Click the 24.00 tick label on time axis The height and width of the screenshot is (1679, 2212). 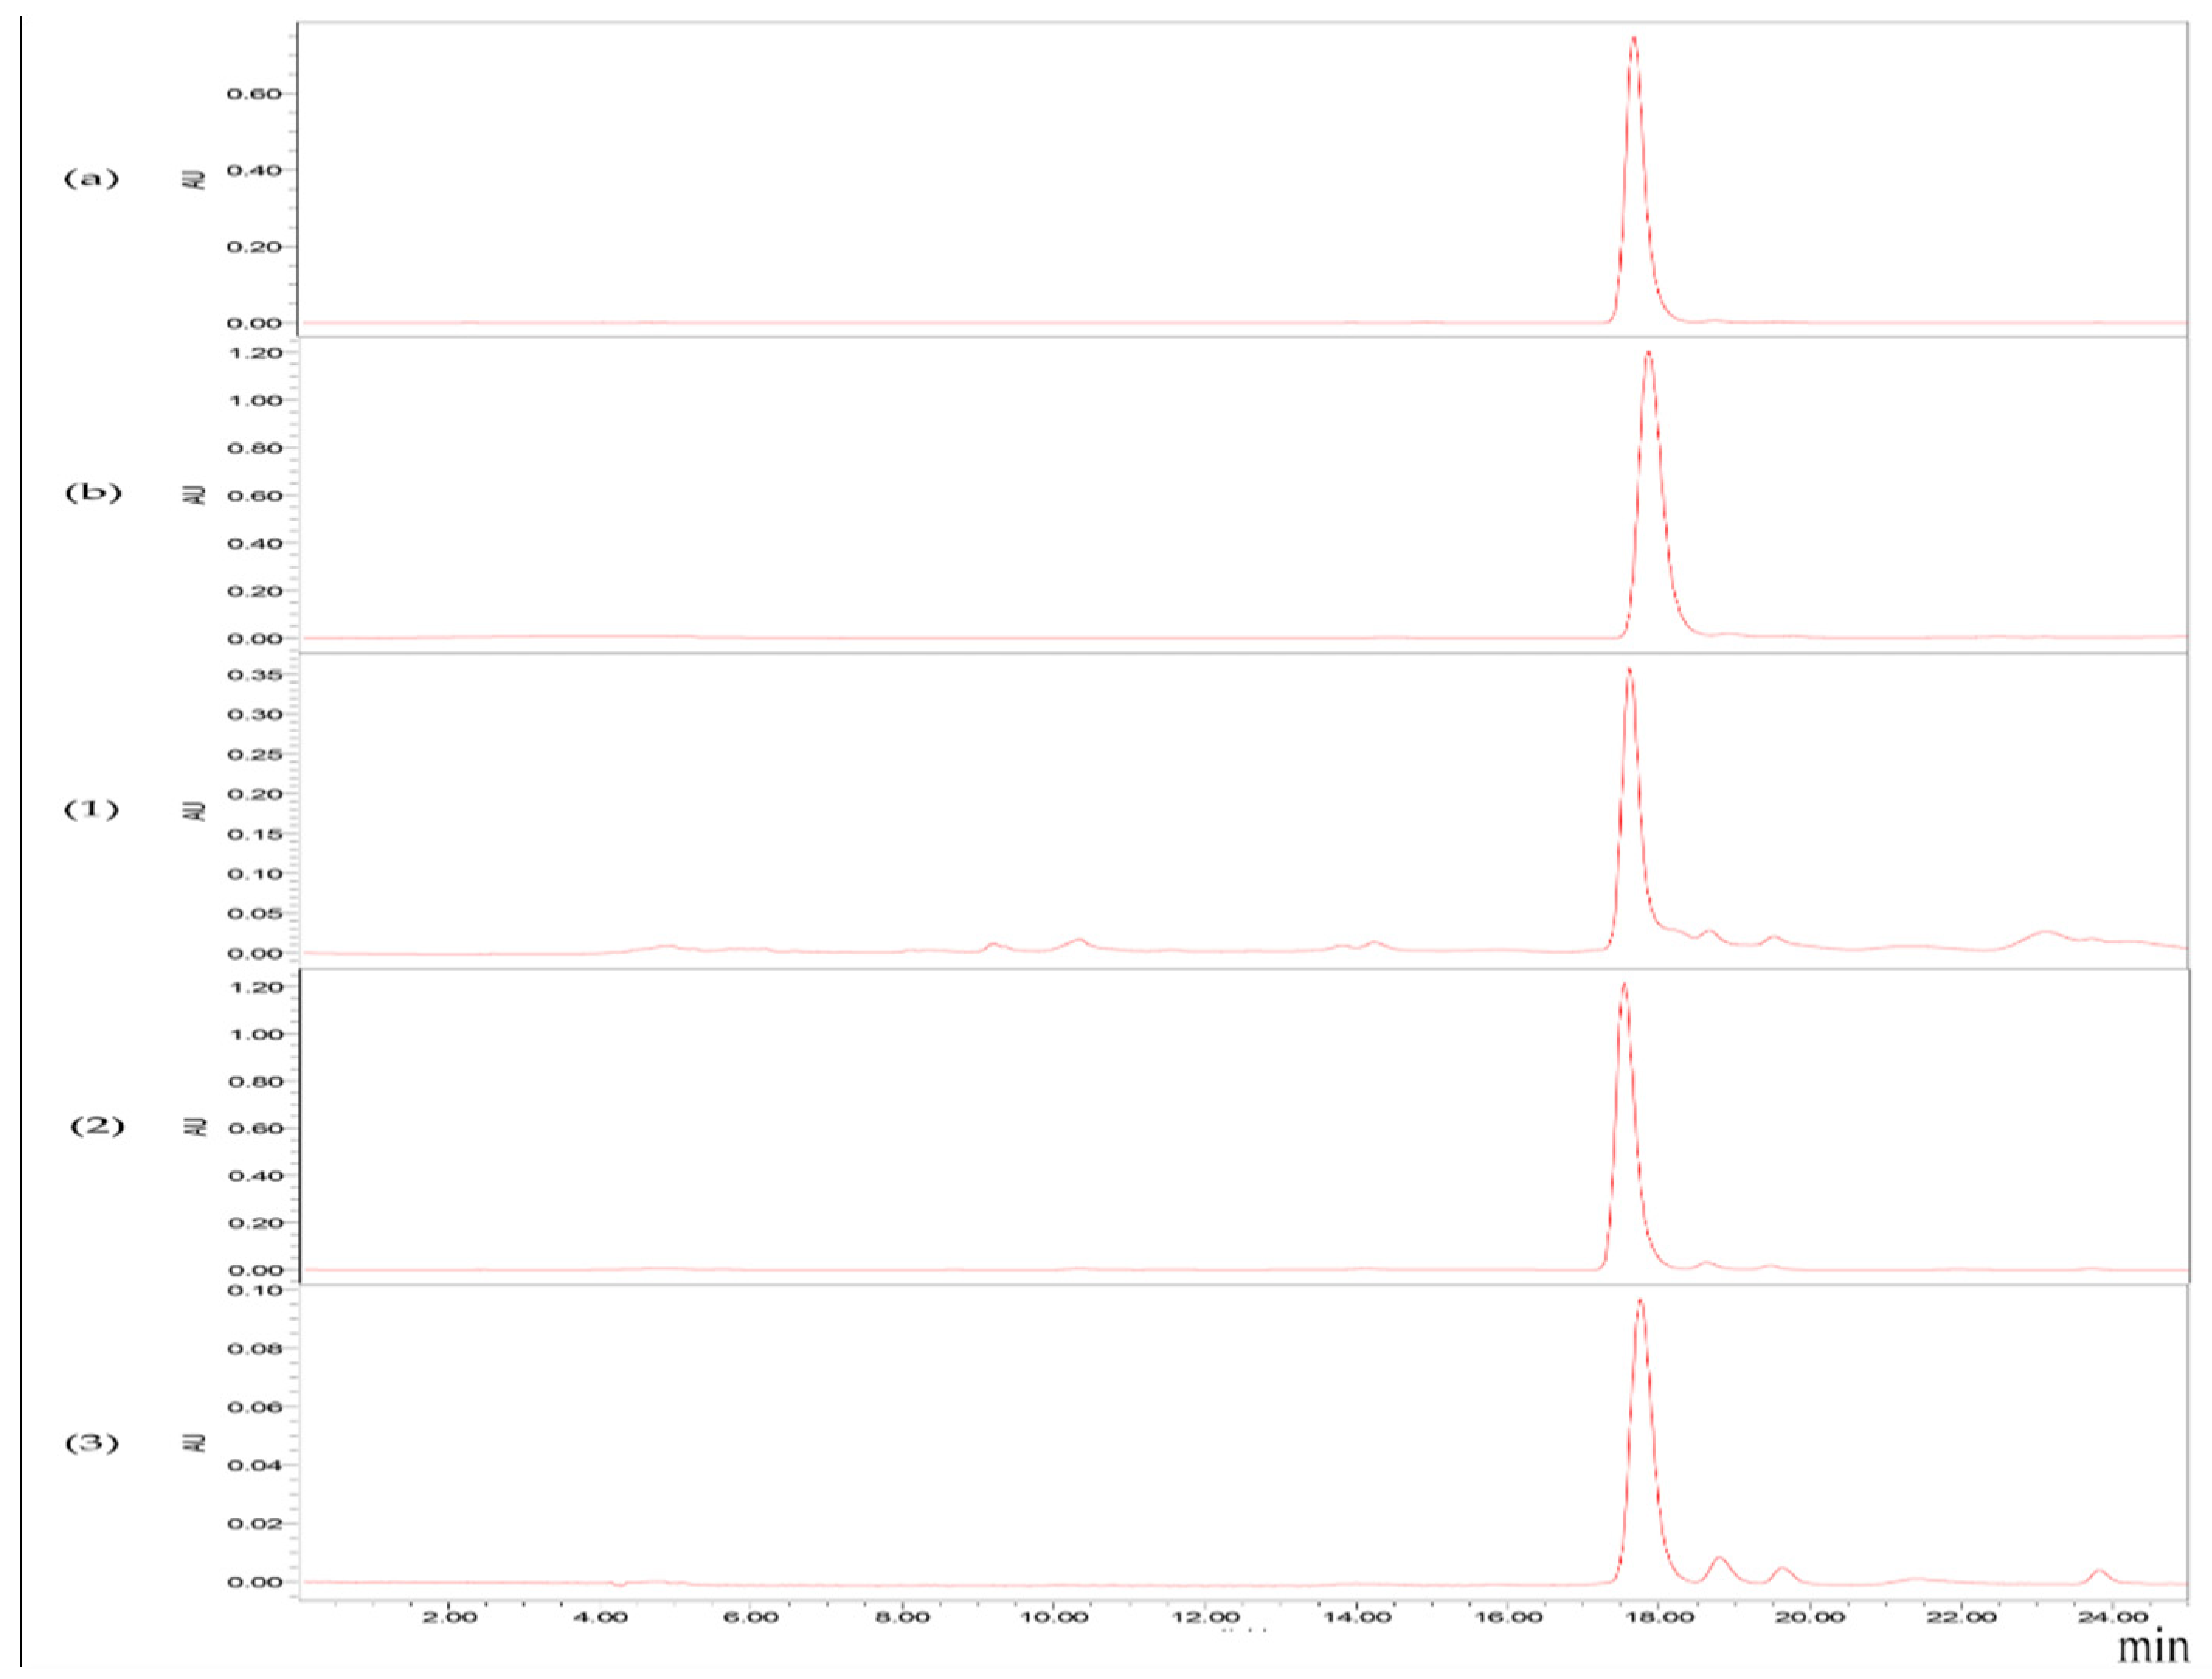tap(2112, 1617)
